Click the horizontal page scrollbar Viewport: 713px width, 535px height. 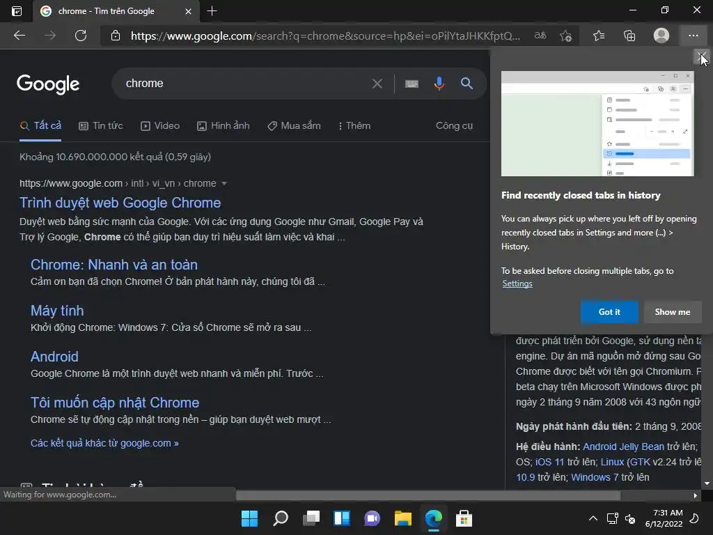point(428,495)
